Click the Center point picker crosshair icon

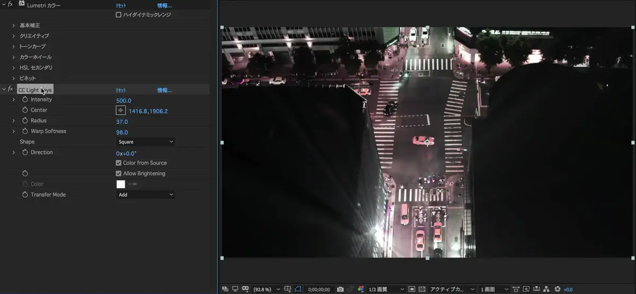point(121,111)
